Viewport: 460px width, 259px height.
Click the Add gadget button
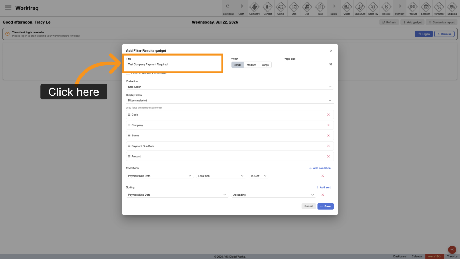click(412, 22)
